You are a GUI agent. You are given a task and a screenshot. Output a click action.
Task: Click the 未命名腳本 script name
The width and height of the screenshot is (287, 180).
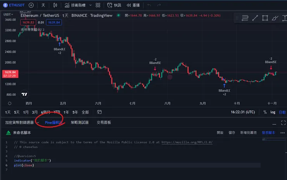click(22, 133)
